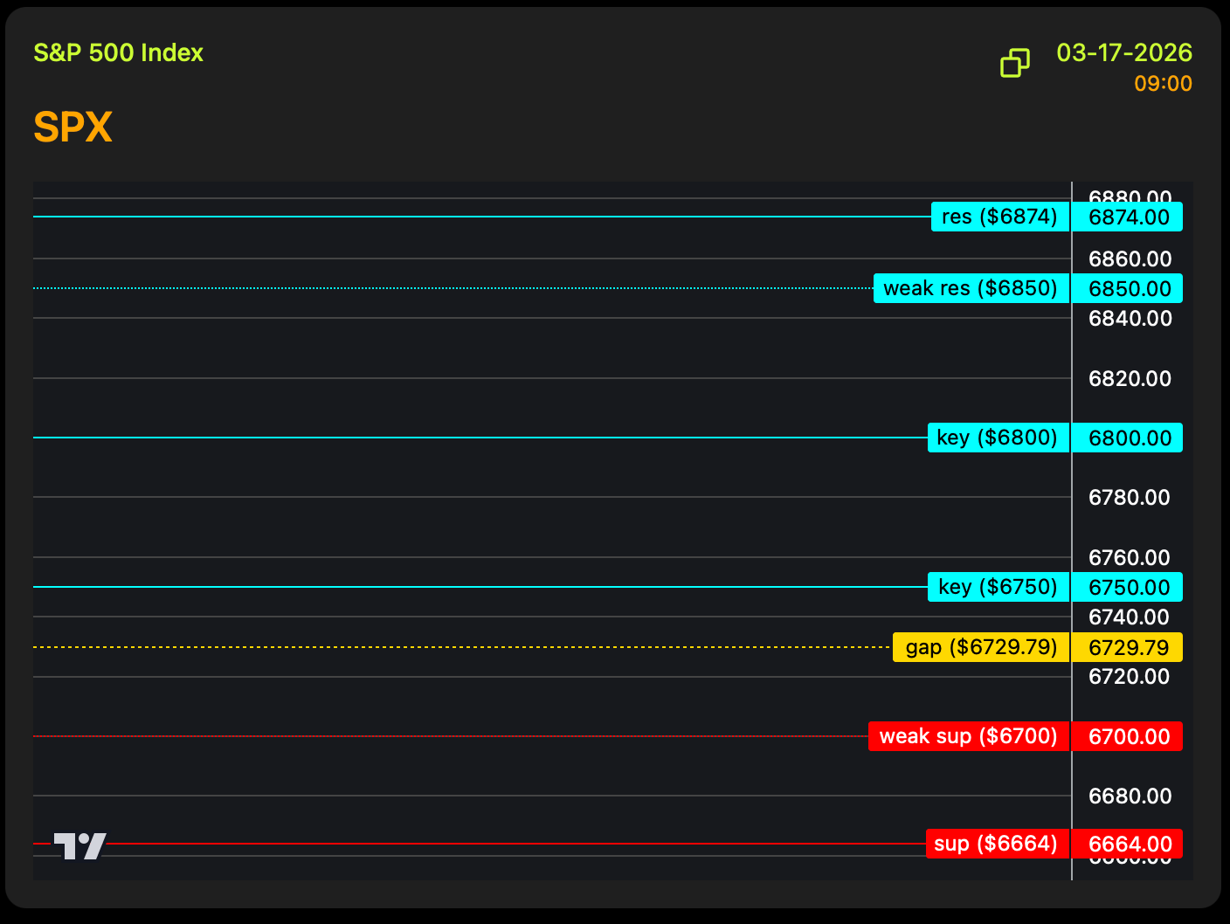Image resolution: width=1230 pixels, height=924 pixels.
Task: Click the 6780.00 price scale value
Action: click(x=1129, y=497)
